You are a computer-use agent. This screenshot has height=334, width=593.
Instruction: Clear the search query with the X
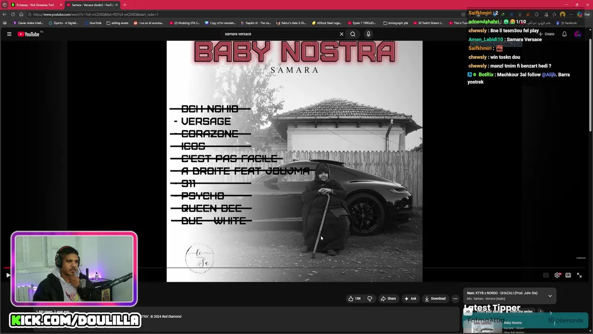[x=341, y=34]
